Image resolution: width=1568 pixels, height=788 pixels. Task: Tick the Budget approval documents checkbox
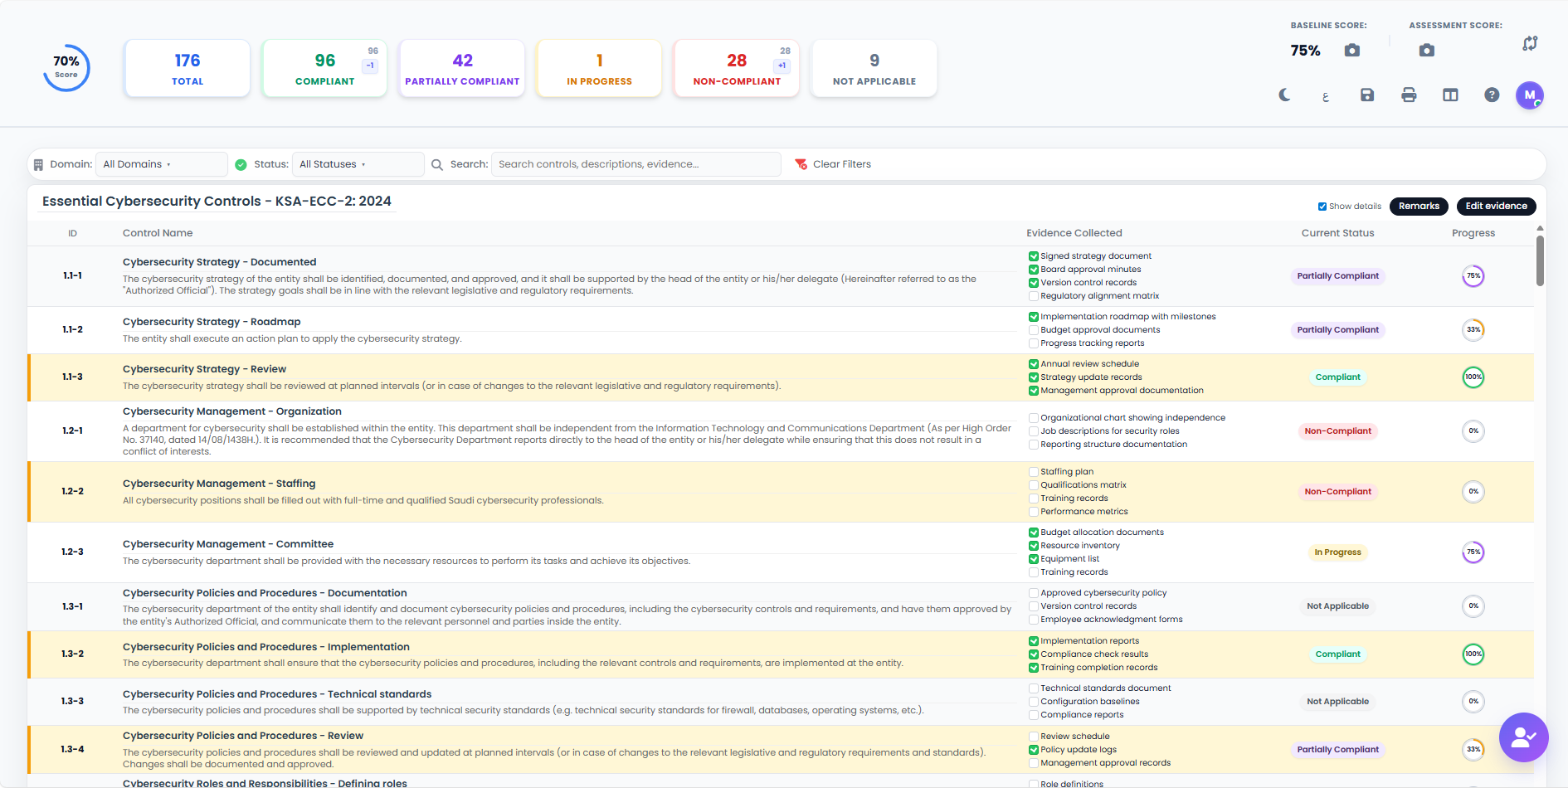[1034, 330]
